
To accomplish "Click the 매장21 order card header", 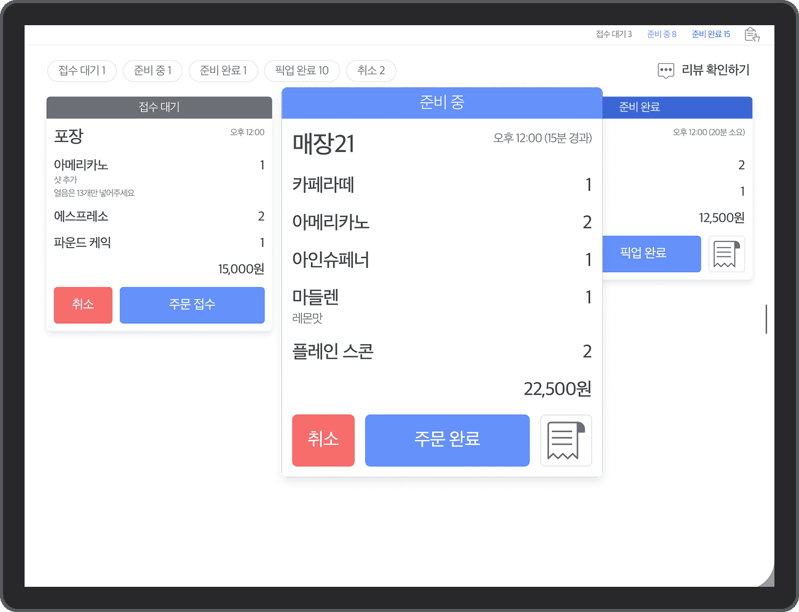I will coord(442,103).
